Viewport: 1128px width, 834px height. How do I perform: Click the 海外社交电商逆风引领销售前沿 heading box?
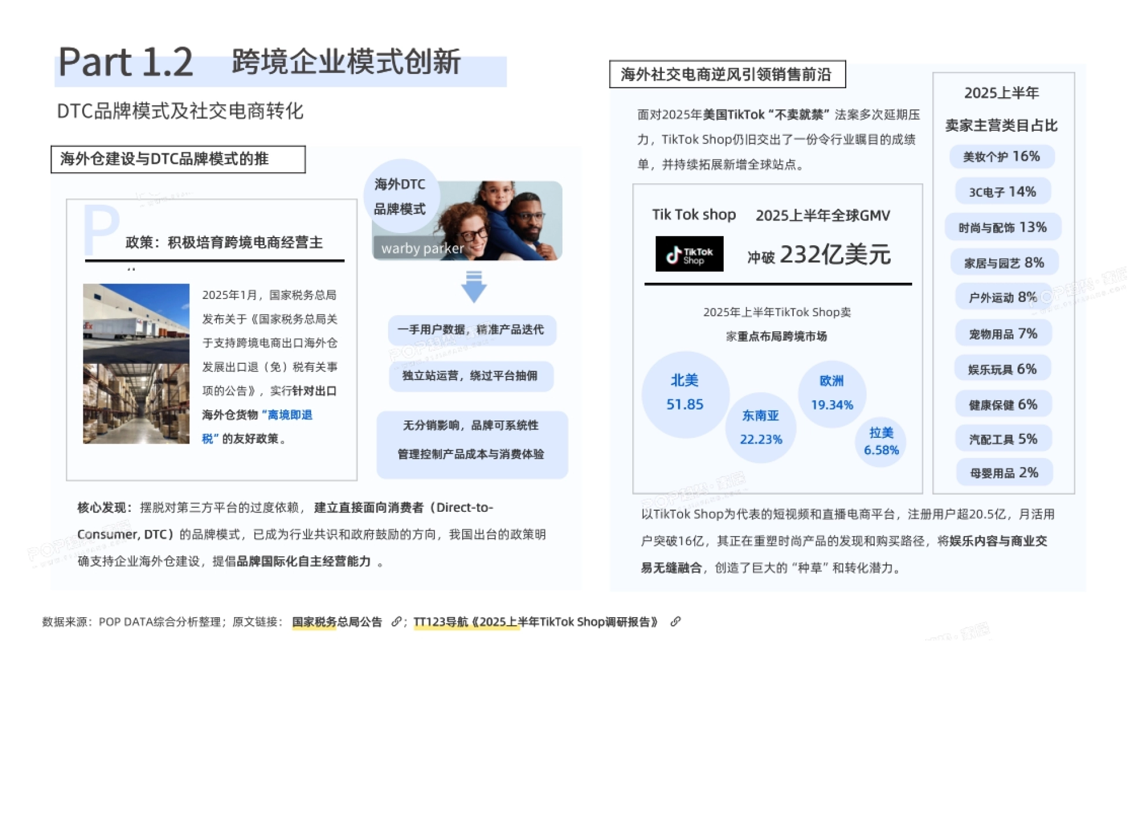[727, 74]
